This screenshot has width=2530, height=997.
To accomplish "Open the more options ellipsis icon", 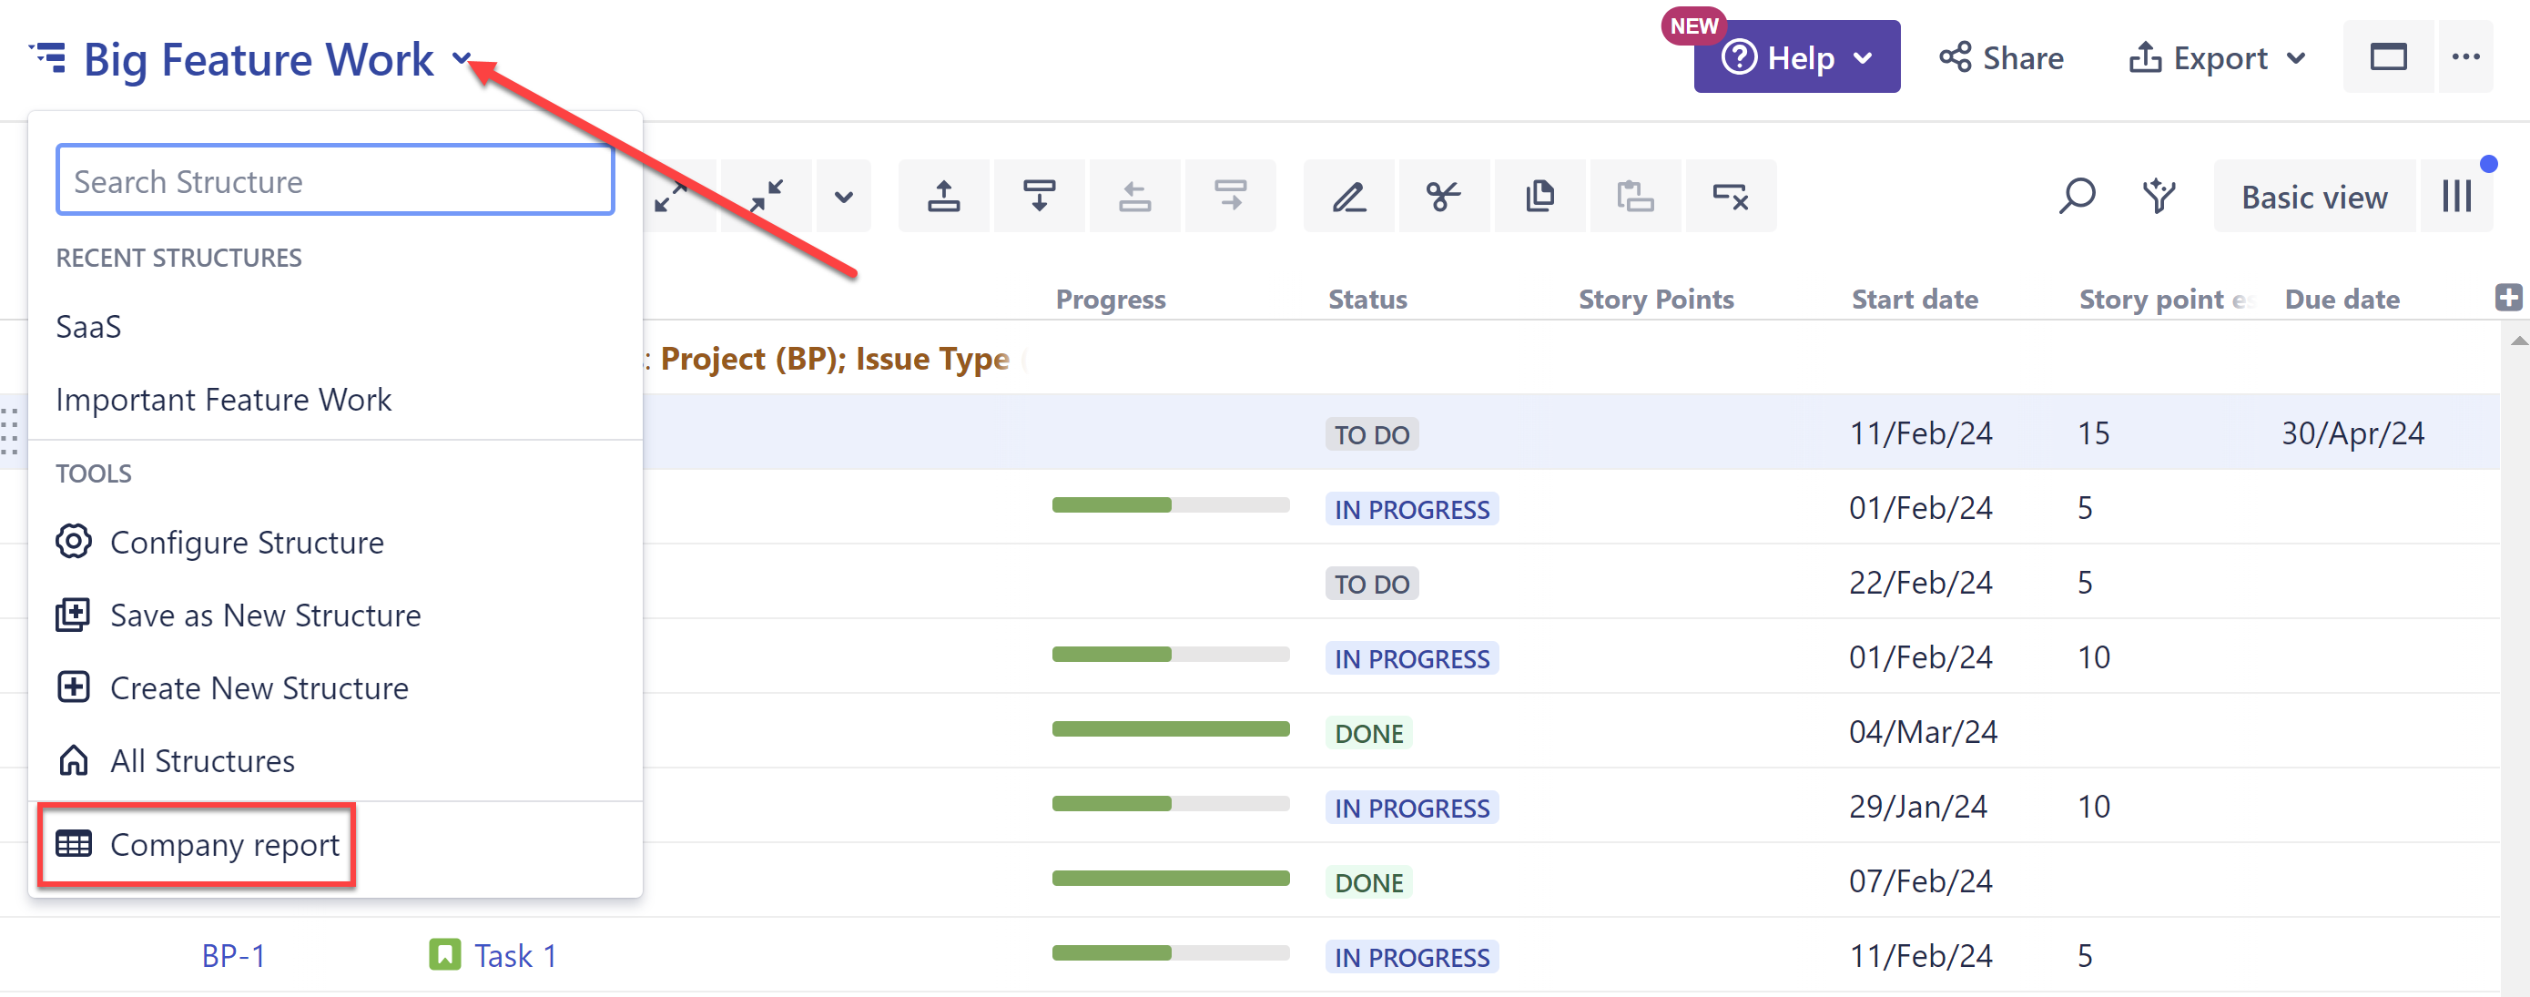I will pos(2467,57).
